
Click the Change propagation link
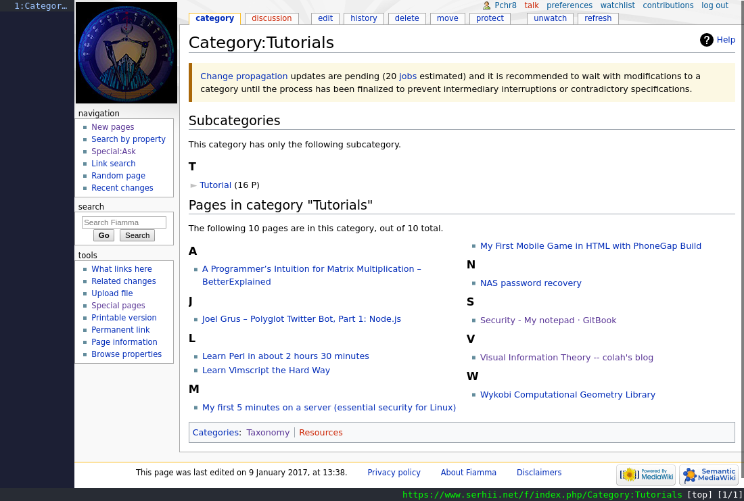(243, 76)
